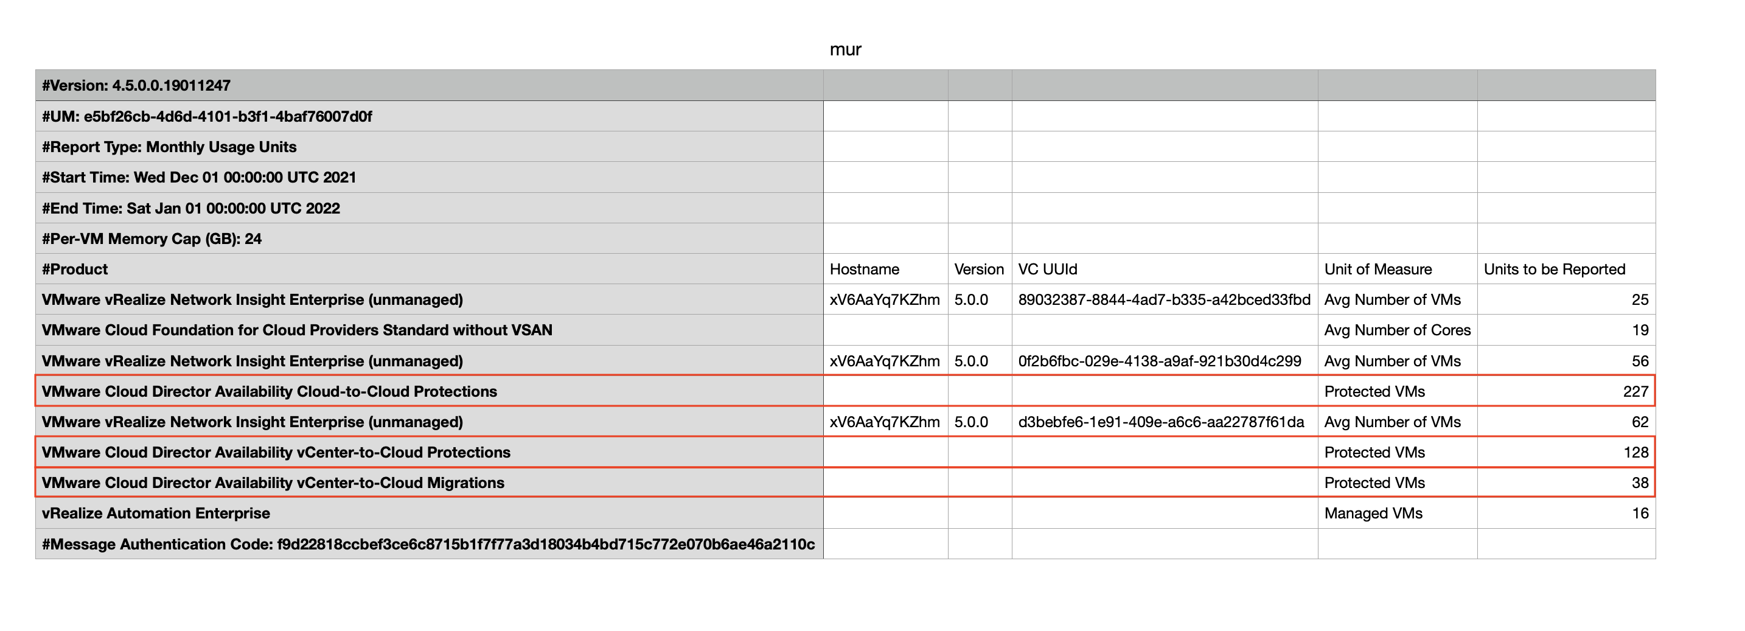The height and width of the screenshot is (631, 1745).
Task: Select the "#End Time: Sat Jan 01" cell
Action: [x=430, y=208]
